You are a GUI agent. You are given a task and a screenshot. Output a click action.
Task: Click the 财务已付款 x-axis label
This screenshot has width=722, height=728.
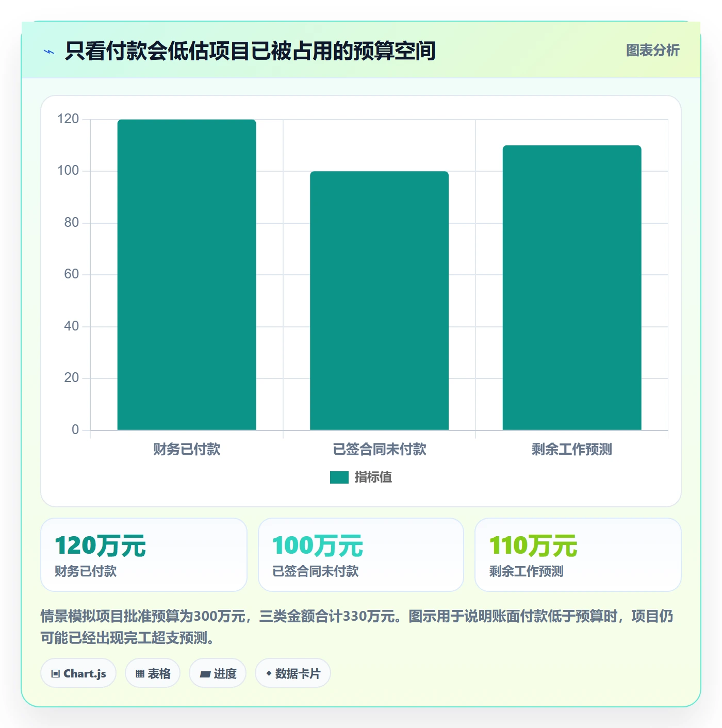(x=187, y=449)
